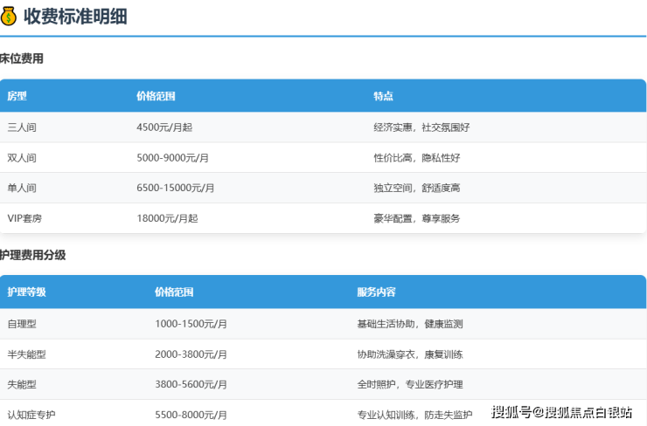Click the 服务内容 column header
The width and height of the screenshot is (647, 426).
click(x=376, y=292)
